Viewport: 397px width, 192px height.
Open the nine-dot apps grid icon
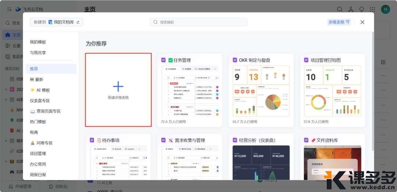pos(372,10)
